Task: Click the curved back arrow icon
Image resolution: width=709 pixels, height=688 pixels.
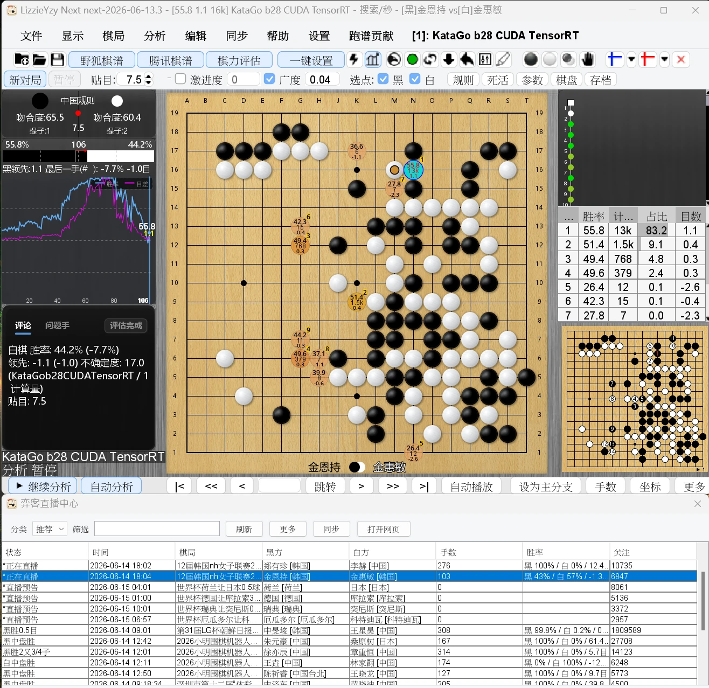Action: (x=467, y=59)
